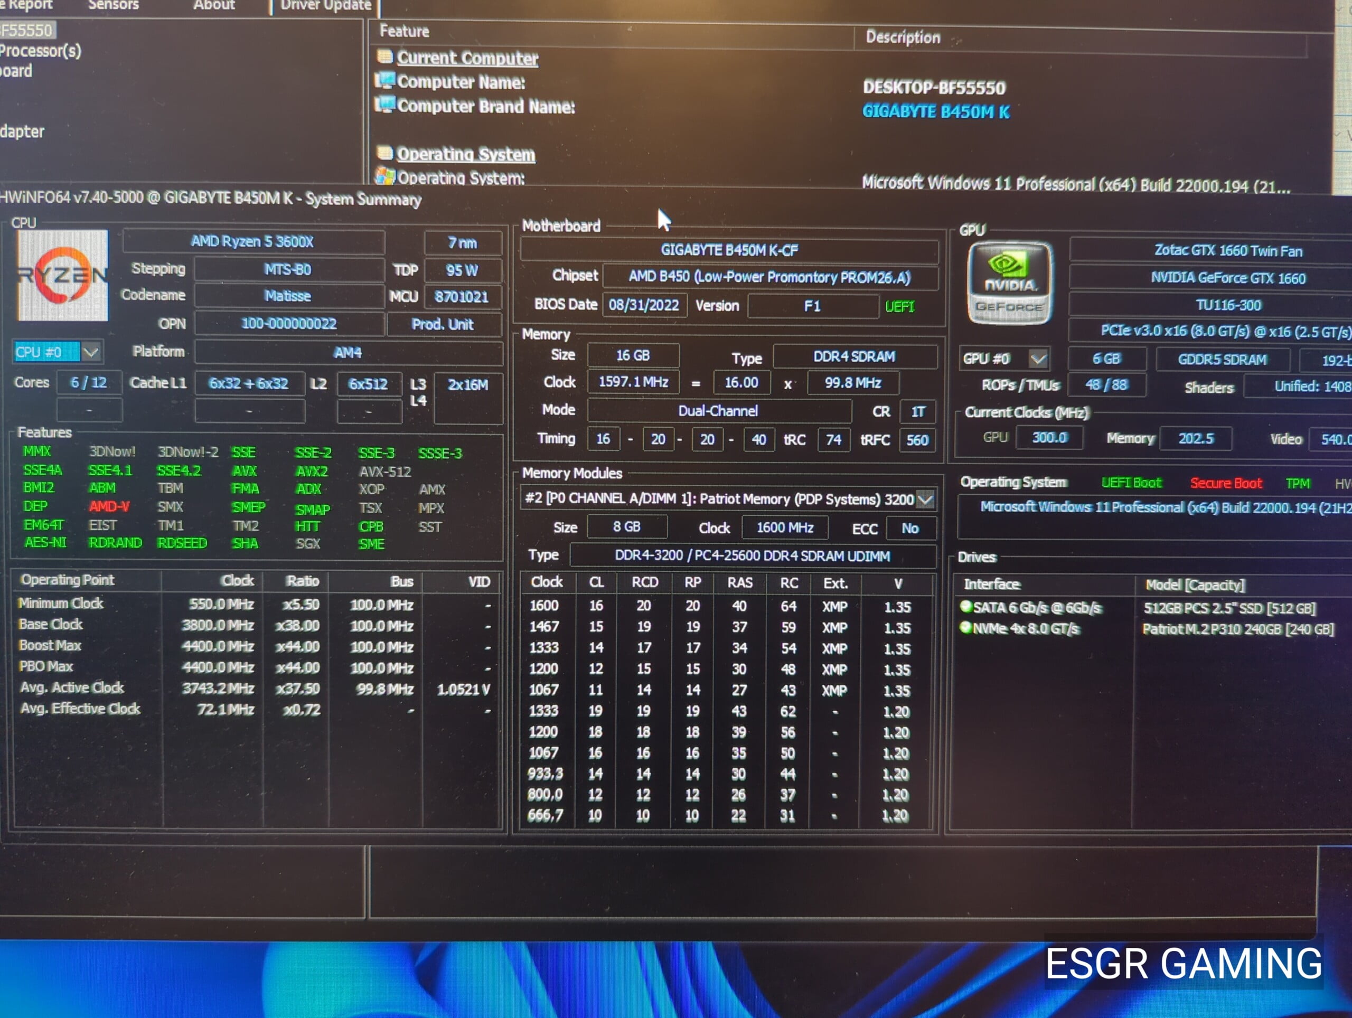
Task: Open the About menu
Action: [214, 5]
